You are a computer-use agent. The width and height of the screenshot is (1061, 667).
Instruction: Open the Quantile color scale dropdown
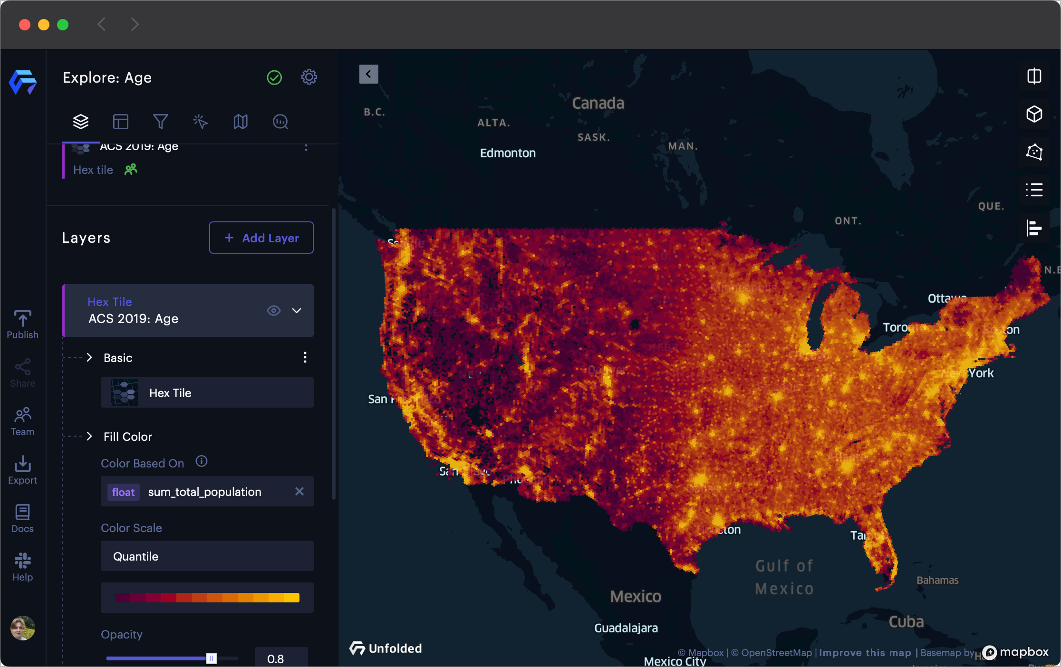(207, 556)
